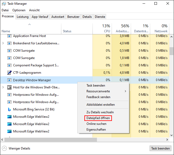Collapse view with Weniger Details
This screenshot has height=155, width=174.
point(16,148)
